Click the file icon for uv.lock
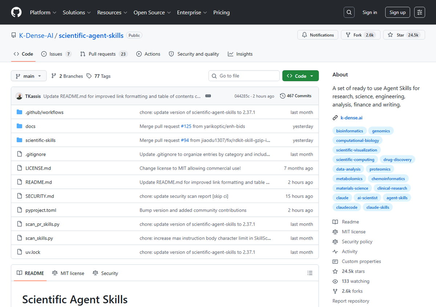The height and width of the screenshot is (307, 436). click(x=20, y=252)
